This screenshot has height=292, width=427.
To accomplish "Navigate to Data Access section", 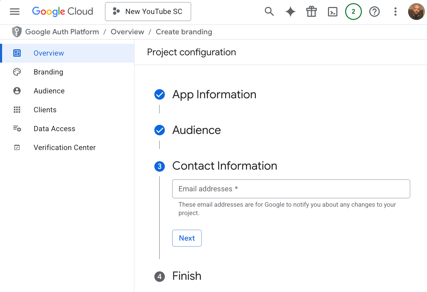I will coord(54,129).
